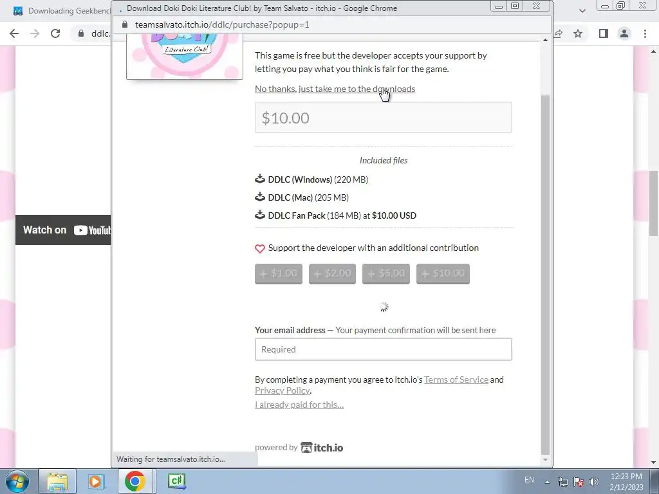Open the media player taskbar icon
This screenshot has height=494, width=659.
point(95,481)
